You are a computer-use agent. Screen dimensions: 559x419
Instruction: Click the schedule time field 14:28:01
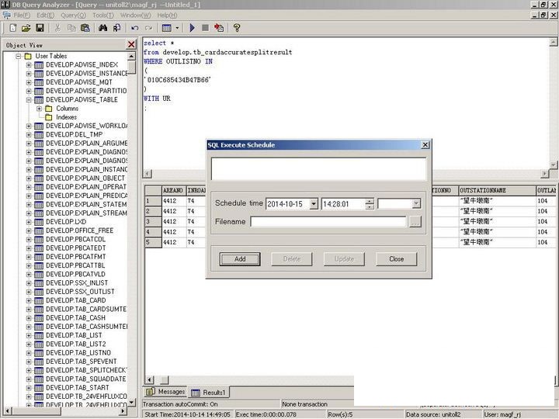click(x=343, y=204)
